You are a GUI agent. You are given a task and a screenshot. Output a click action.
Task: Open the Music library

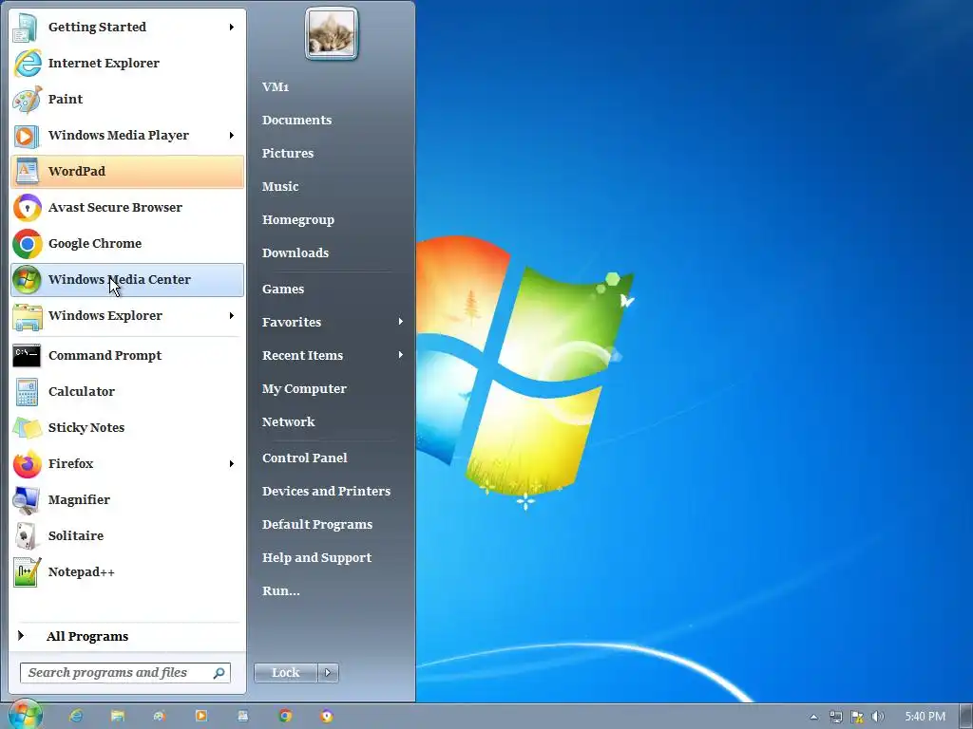(280, 187)
